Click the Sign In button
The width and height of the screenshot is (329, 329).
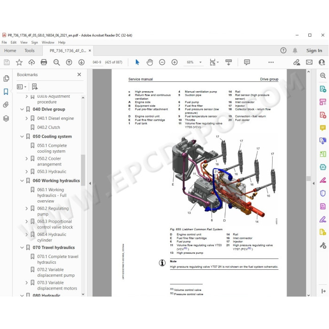coord(314,51)
